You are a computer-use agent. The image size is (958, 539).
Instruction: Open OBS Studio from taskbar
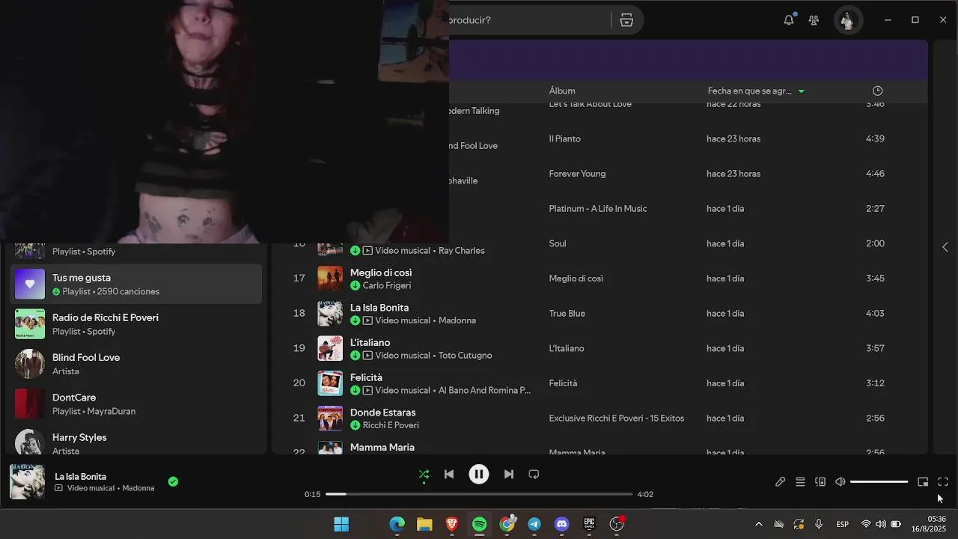(x=617, y=524)
